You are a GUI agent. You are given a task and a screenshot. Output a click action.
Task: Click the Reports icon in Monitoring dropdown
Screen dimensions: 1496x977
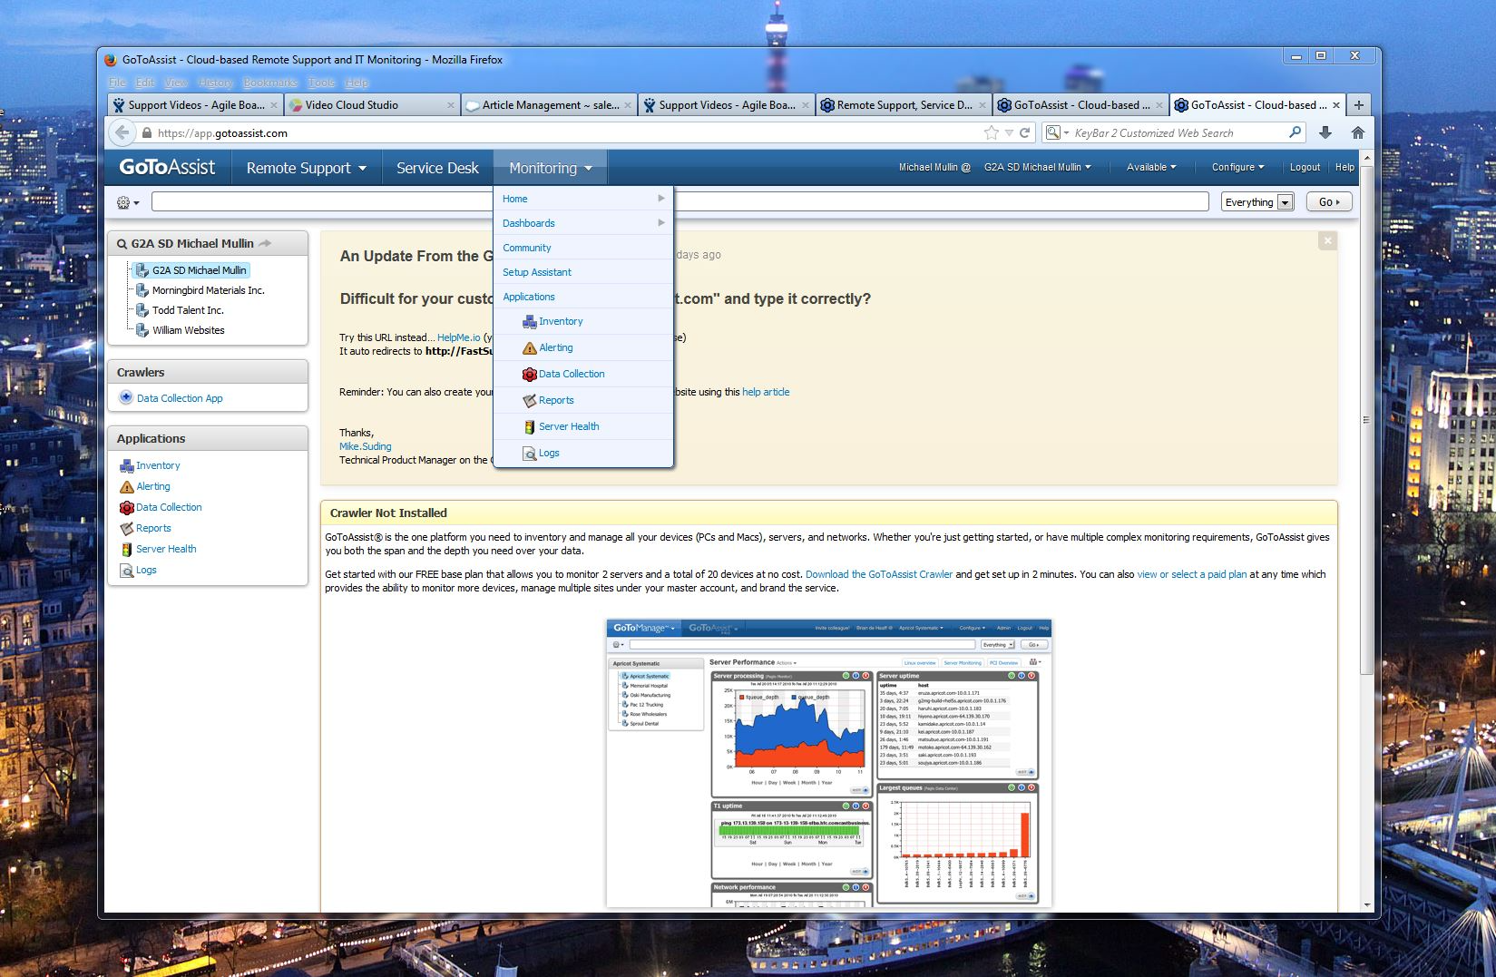(x=530, y=400)
